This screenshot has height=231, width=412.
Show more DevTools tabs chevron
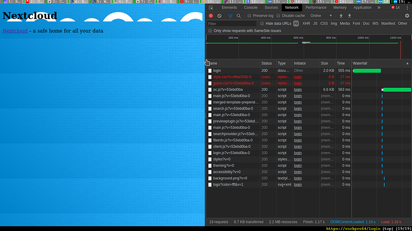click(379, 8)
